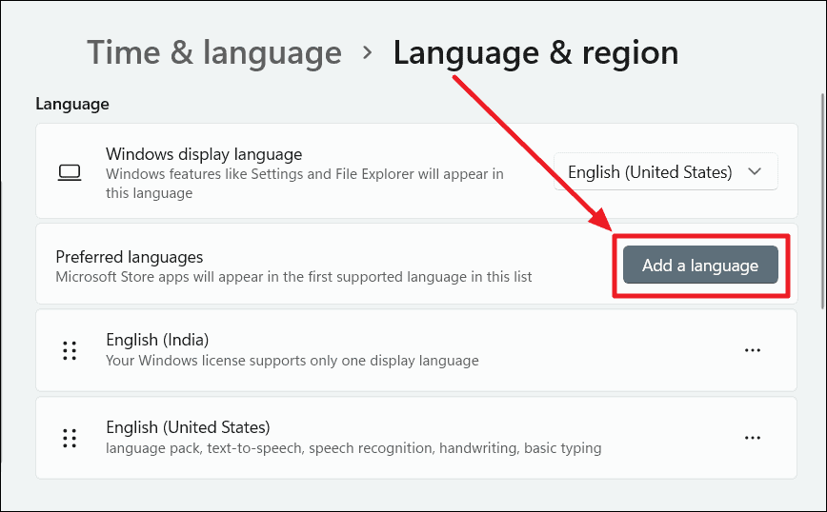Image resolution: width=827 pixels, height=512 pixels.
Task: Click the Microsoft Store apps description text
Action: 293,277
